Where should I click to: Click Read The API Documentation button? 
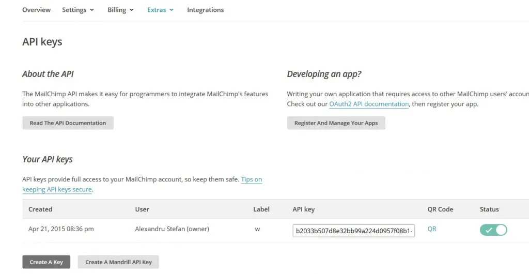pos(68,123)
